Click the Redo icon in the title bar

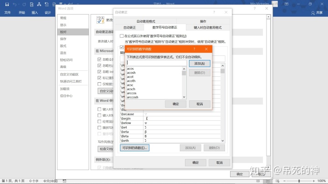click(24, 4)
